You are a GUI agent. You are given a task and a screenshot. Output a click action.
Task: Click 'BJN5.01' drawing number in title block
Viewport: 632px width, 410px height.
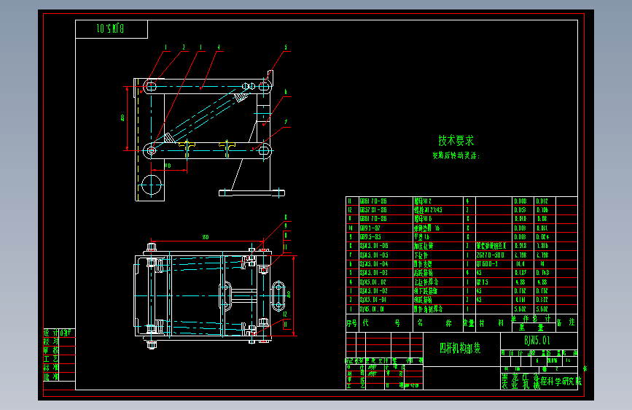pyautogui.click(x=537, y=341)
